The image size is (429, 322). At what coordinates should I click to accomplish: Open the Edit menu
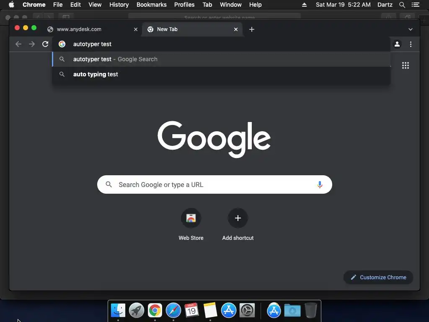point(75,5)
